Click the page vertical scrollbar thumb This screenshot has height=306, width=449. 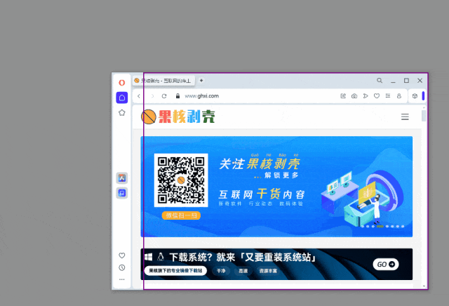[424, 116]
